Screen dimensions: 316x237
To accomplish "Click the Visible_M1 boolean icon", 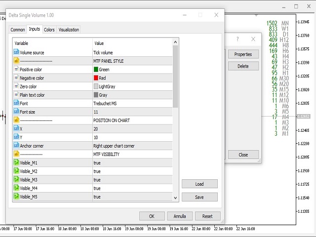I will 16,162.
